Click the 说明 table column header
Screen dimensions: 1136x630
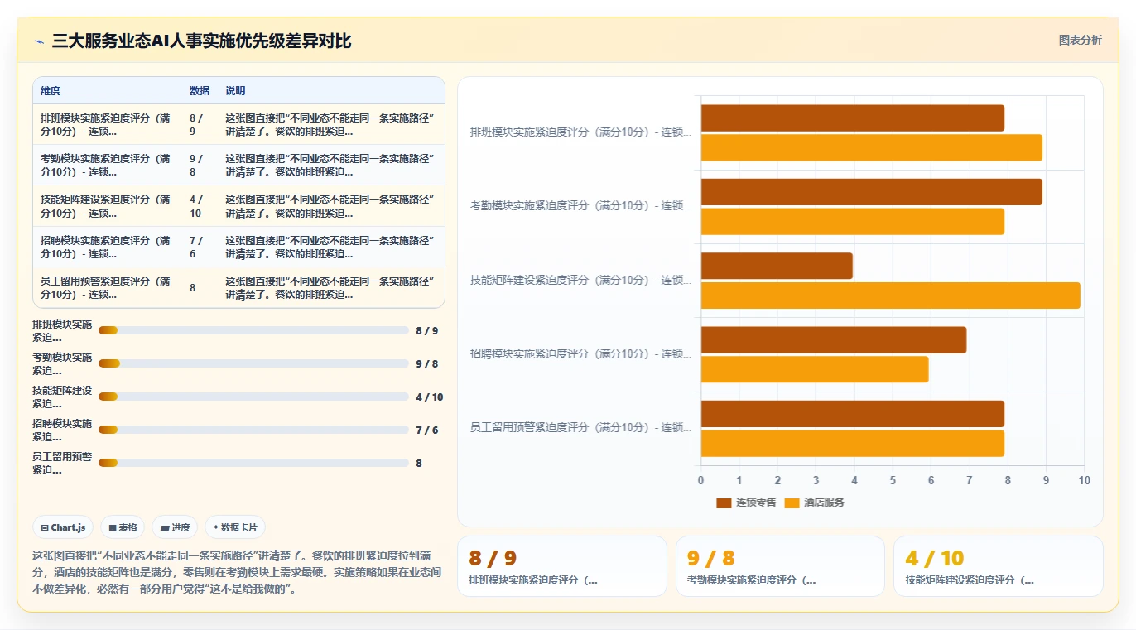[x=235, y=91]
